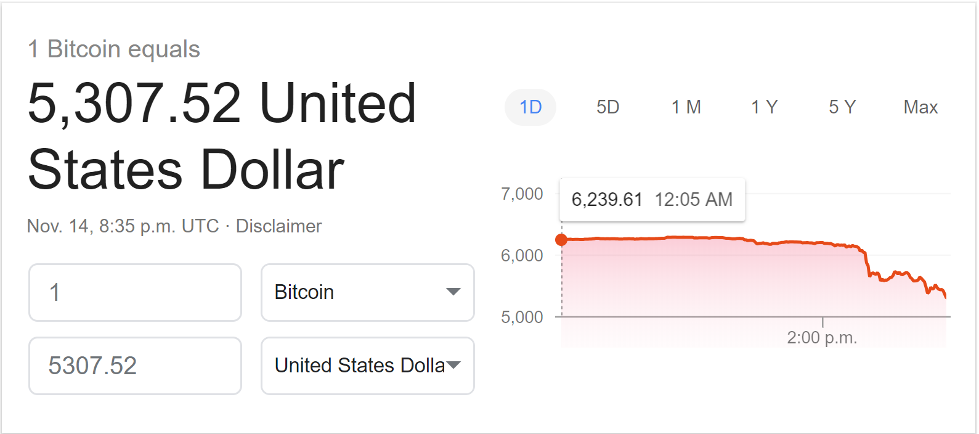Click the "1 Bitcoin equals" heading text

(114, 49)
